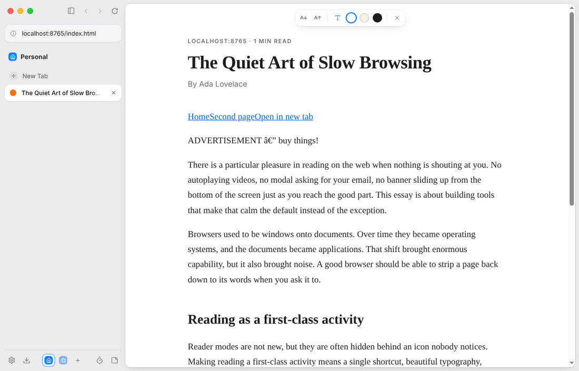
Task: Select The Quiet Art of Slow Browsing tab
Action: [x=63, y=93]
